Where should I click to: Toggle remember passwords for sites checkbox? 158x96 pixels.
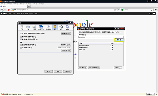point(21,45)
